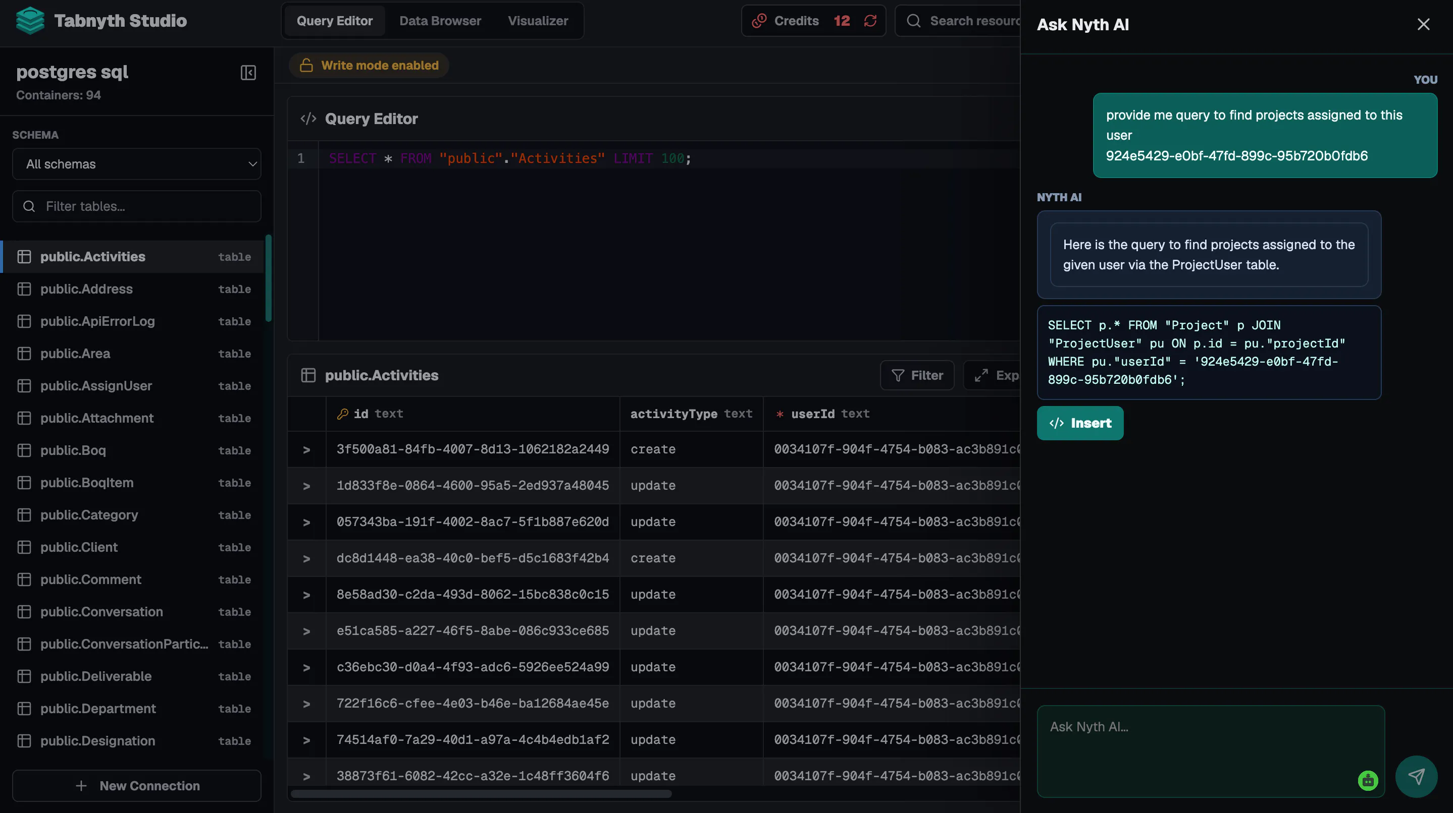Click in the SQL query editor line 1
The image size is (1453, 813).
click(668, 158)
